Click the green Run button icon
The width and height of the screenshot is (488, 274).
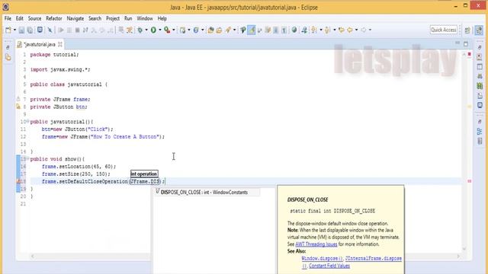153,30
